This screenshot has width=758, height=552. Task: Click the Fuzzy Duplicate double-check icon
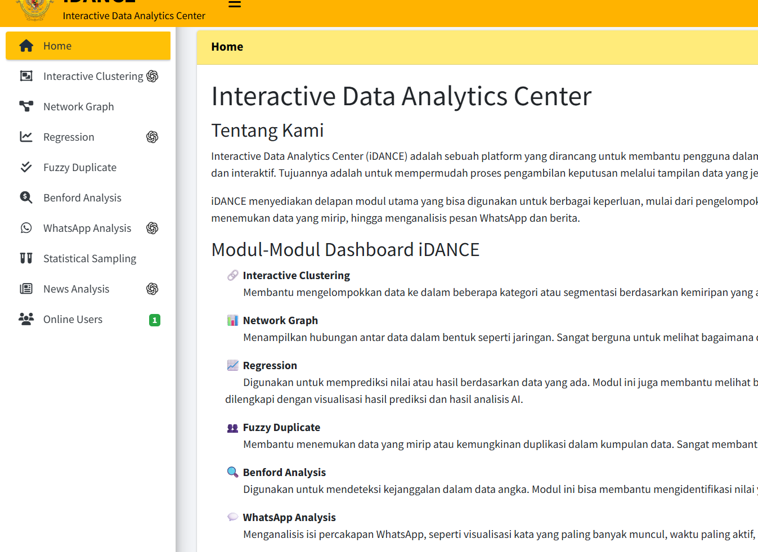[x=26, y=167]
